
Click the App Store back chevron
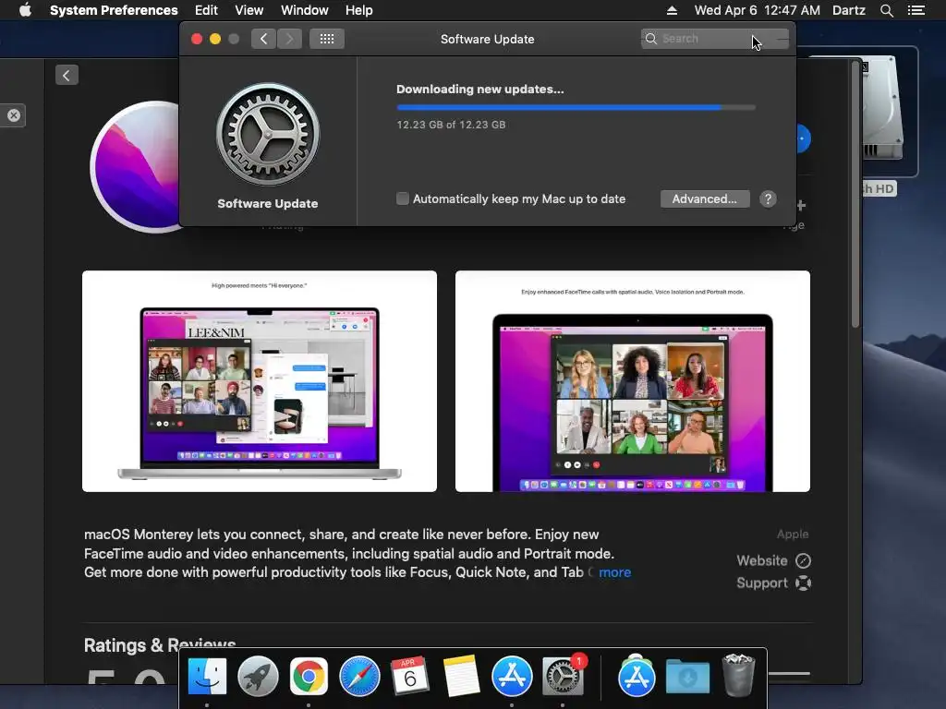67,76
